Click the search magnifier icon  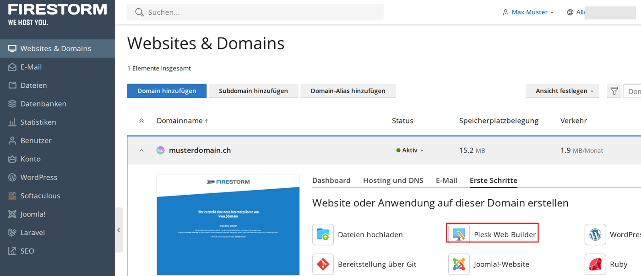[x=139, y=12]
